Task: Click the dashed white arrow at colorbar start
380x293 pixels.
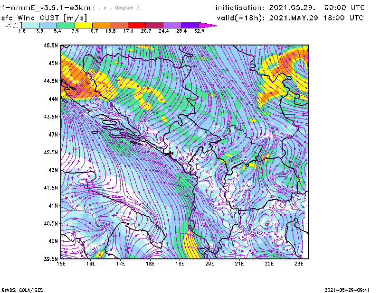Action: click(x=13, y=25)
